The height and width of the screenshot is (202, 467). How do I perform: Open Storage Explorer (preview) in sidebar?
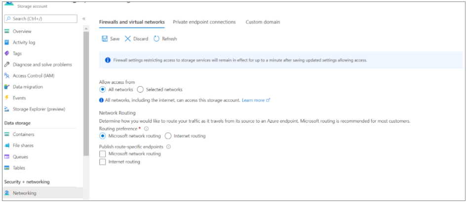tap(39, 109)
